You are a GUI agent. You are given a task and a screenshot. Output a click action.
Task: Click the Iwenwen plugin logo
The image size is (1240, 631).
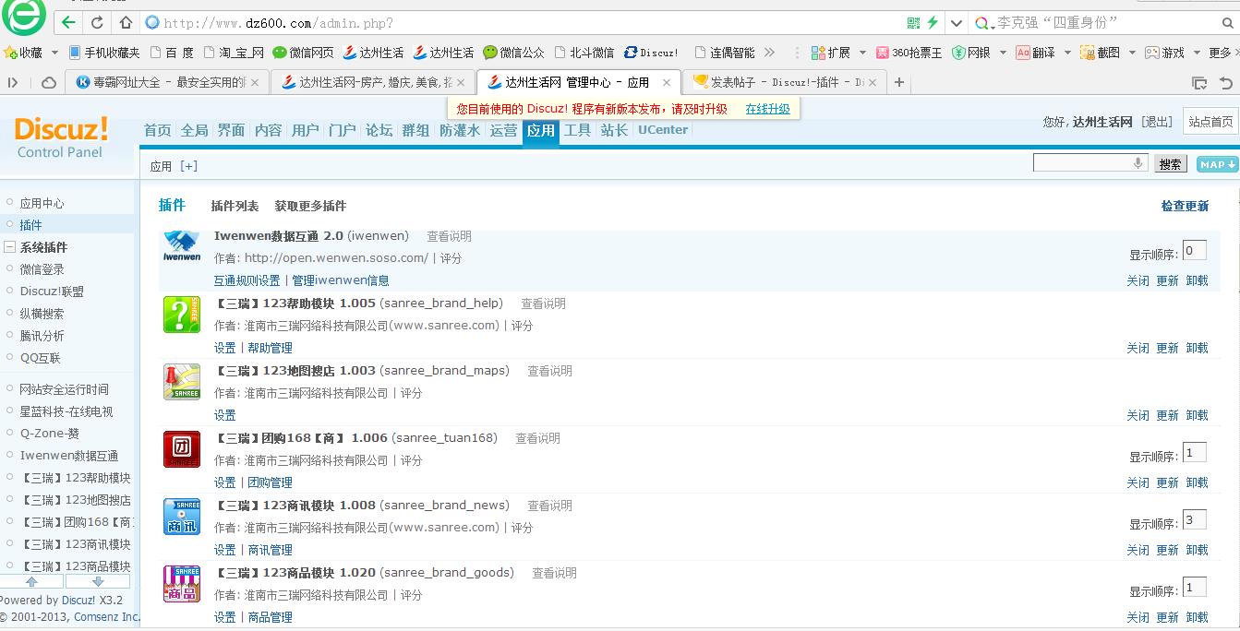182,246
